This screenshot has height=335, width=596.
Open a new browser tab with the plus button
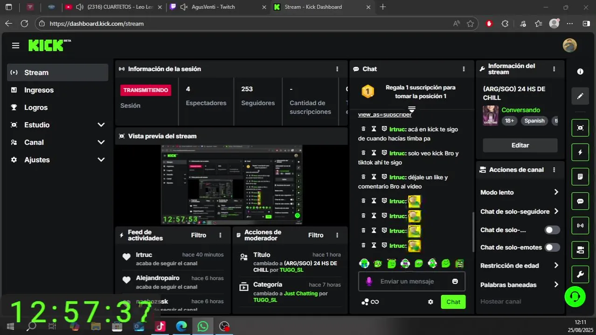[383, 7]
